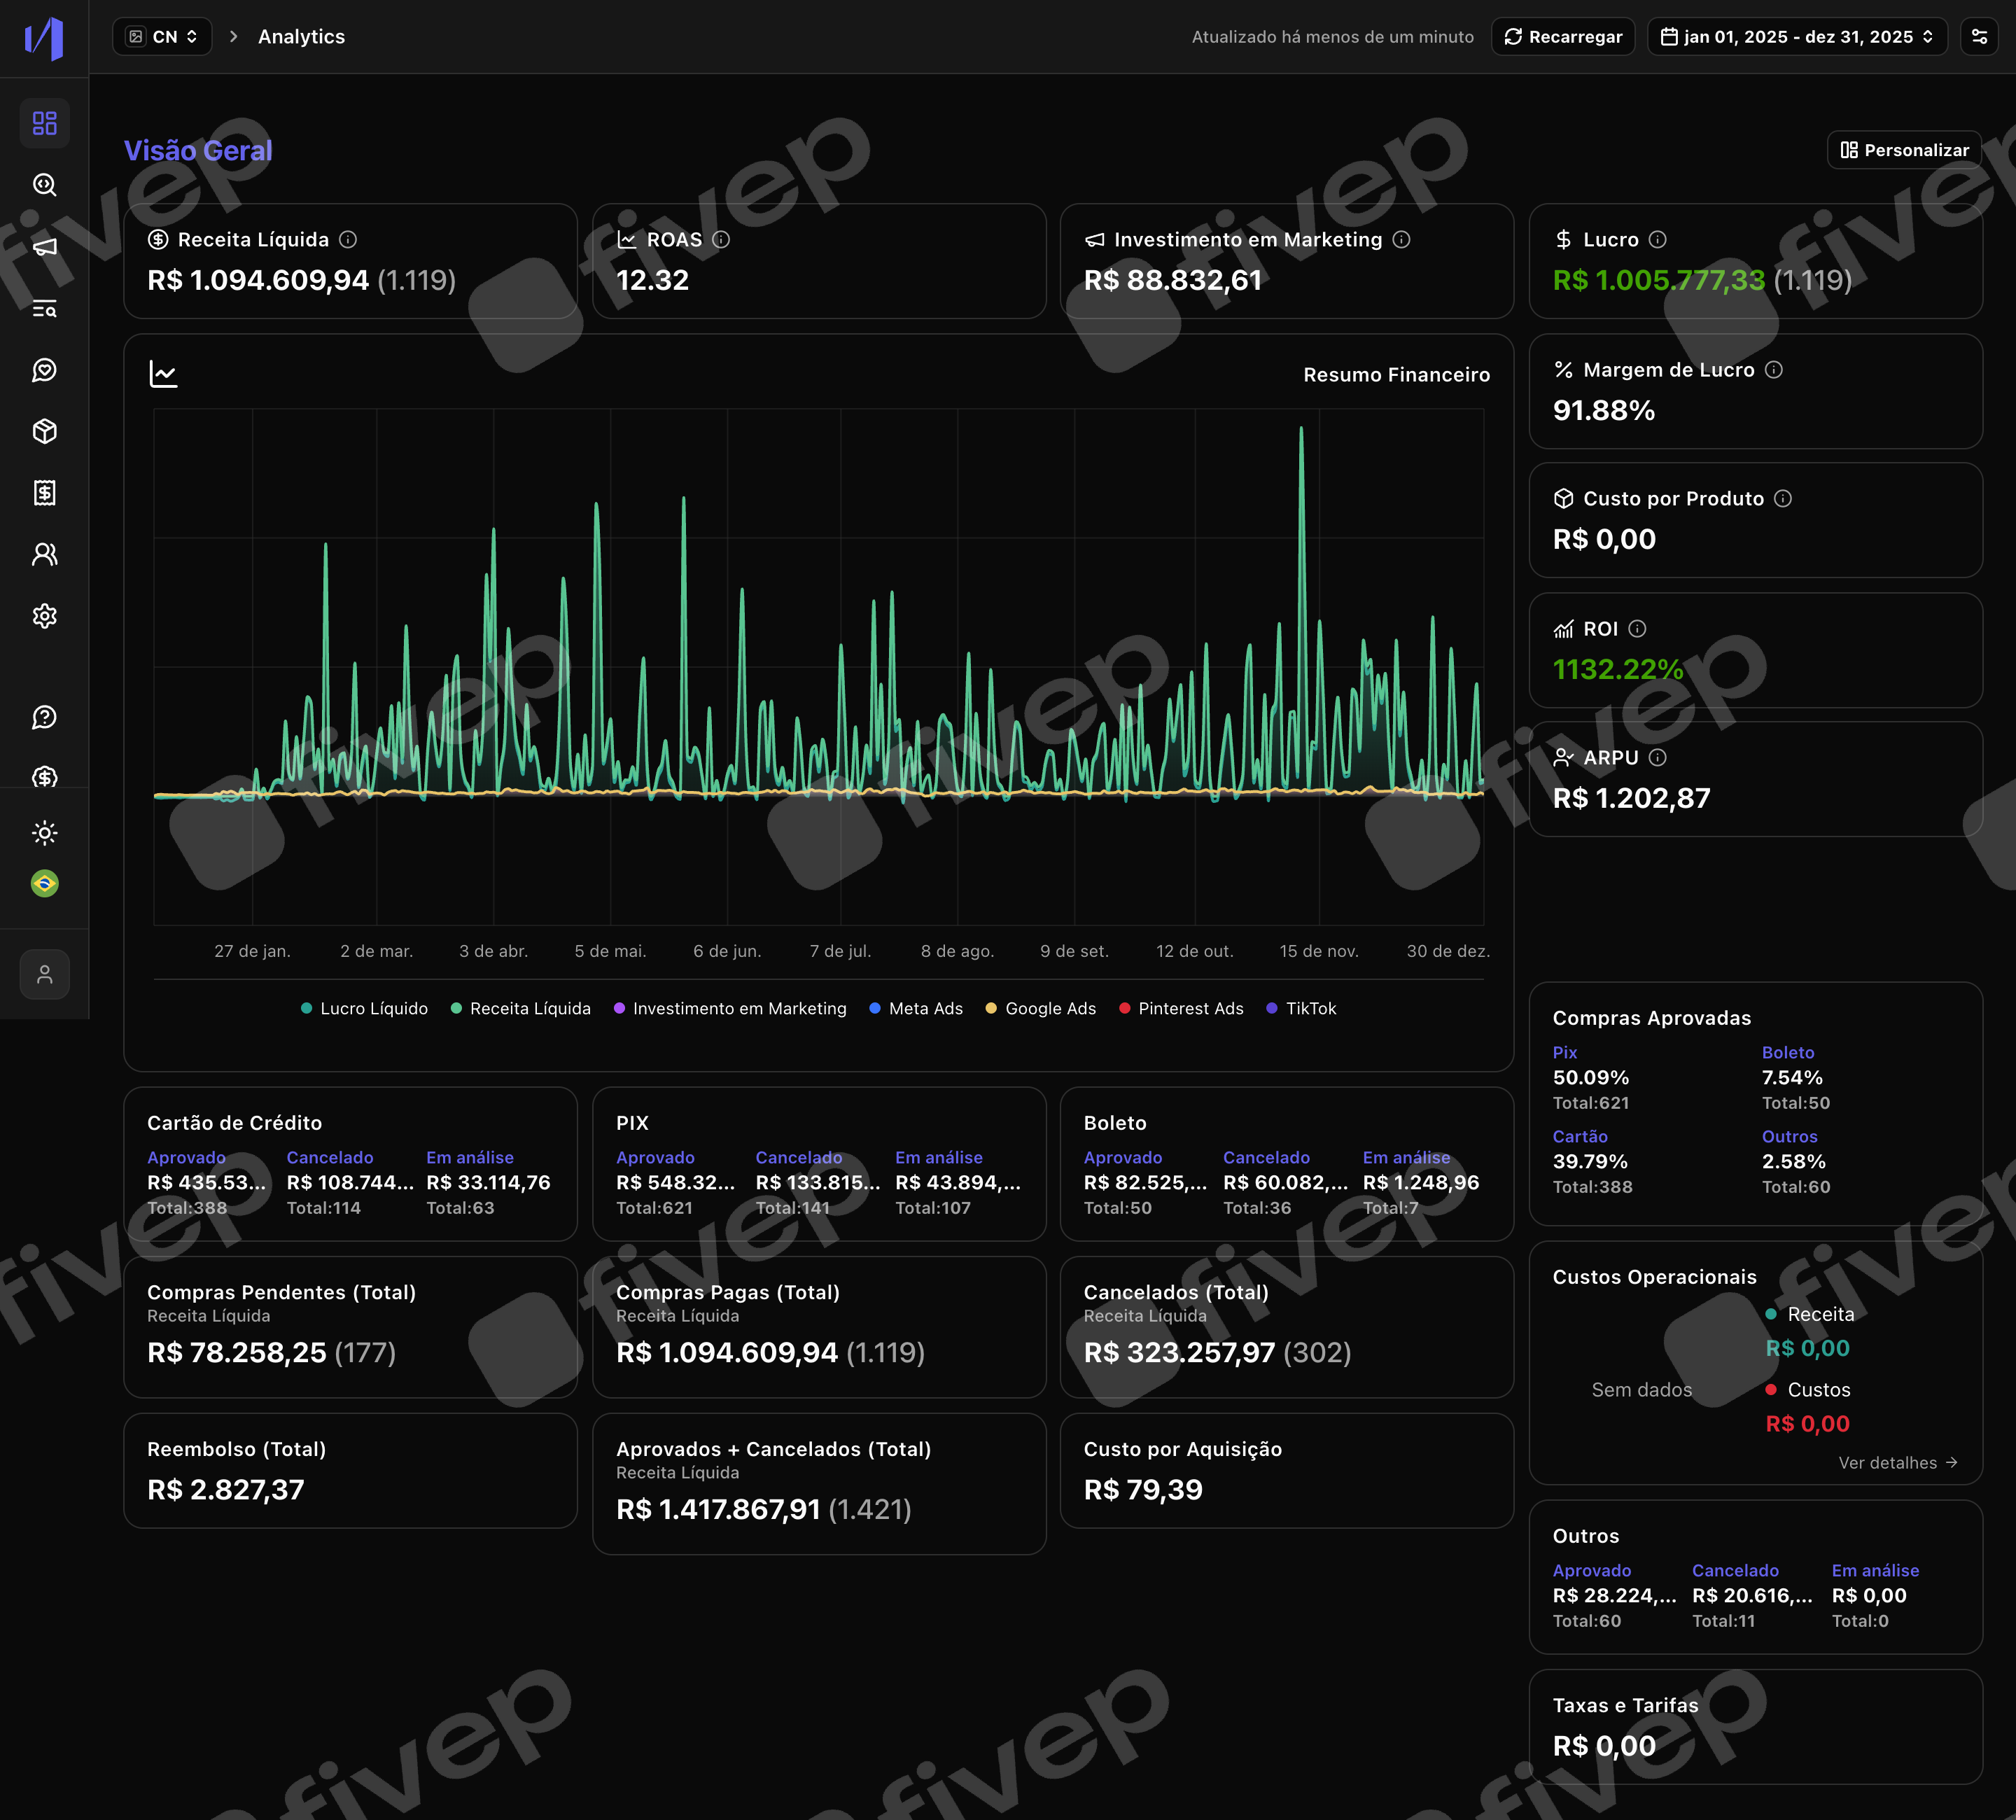Click Cancelados (Total) value R$ 323.257,97
Screen dimensions: 2016x1820
point(1179,1353)
